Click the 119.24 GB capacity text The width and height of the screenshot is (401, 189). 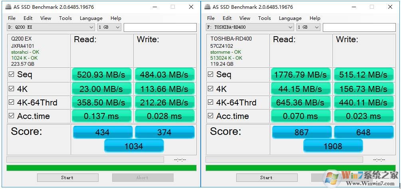[x=222, y=64]
